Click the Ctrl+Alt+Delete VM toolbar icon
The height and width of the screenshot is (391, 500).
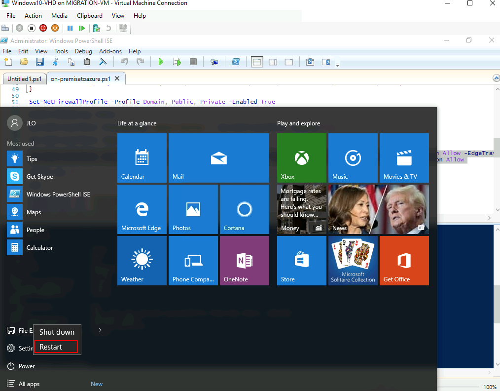pyautogui.click(x=5, y=28)
